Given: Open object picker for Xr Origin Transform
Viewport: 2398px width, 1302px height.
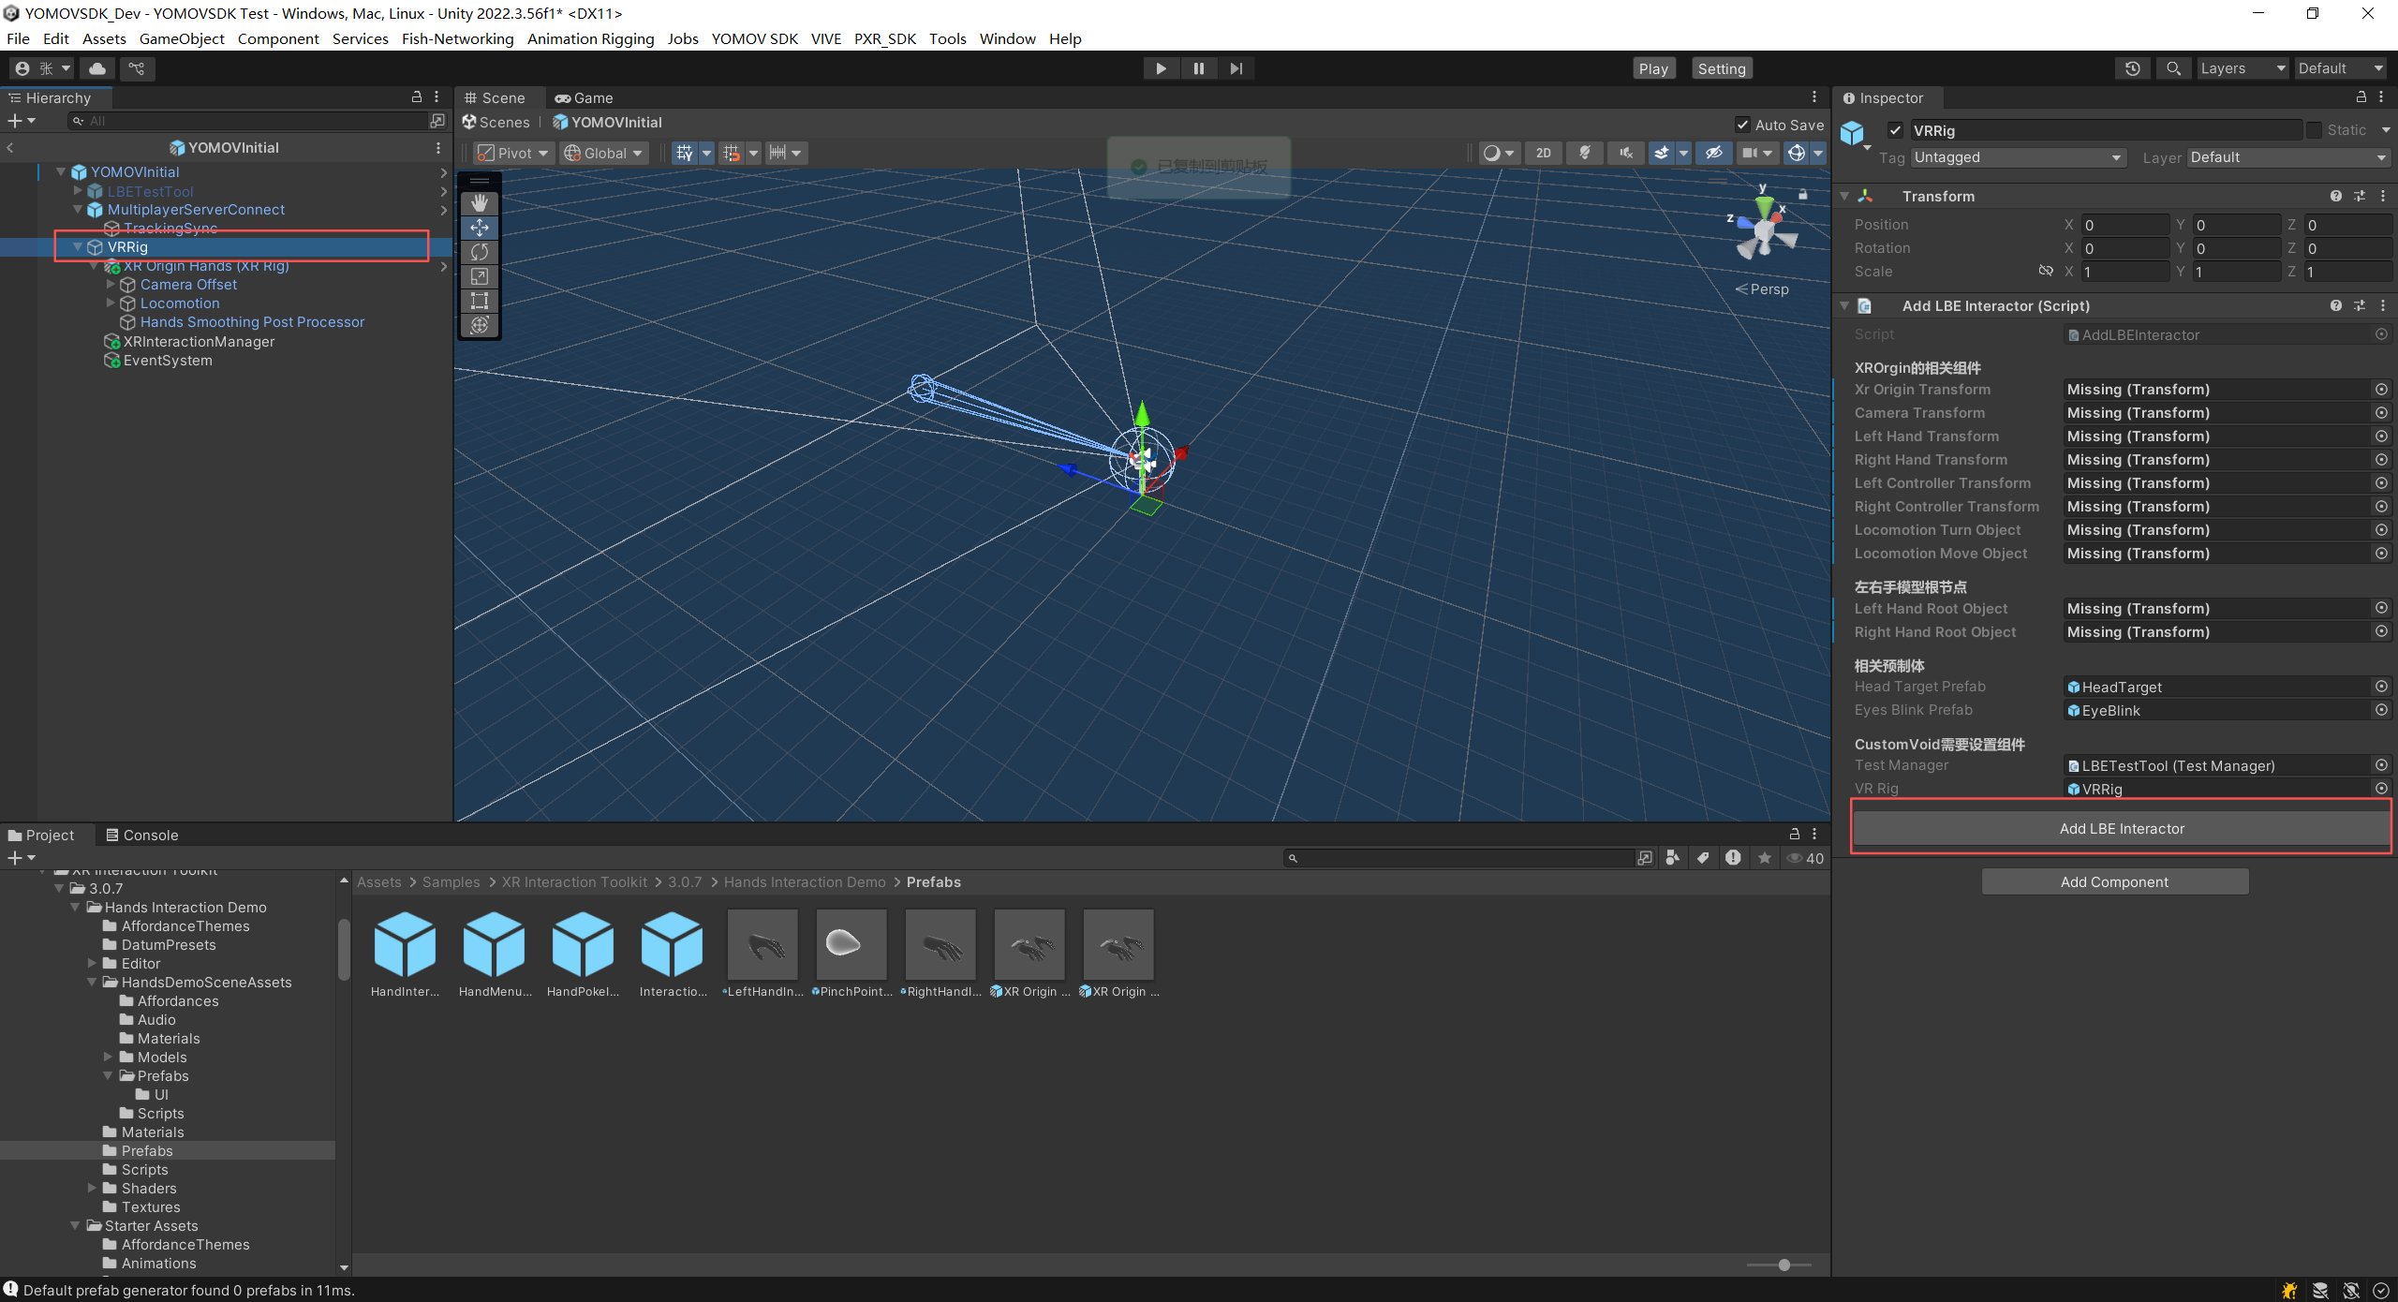Looking at the screenshot, I should tap(2381, 389).
